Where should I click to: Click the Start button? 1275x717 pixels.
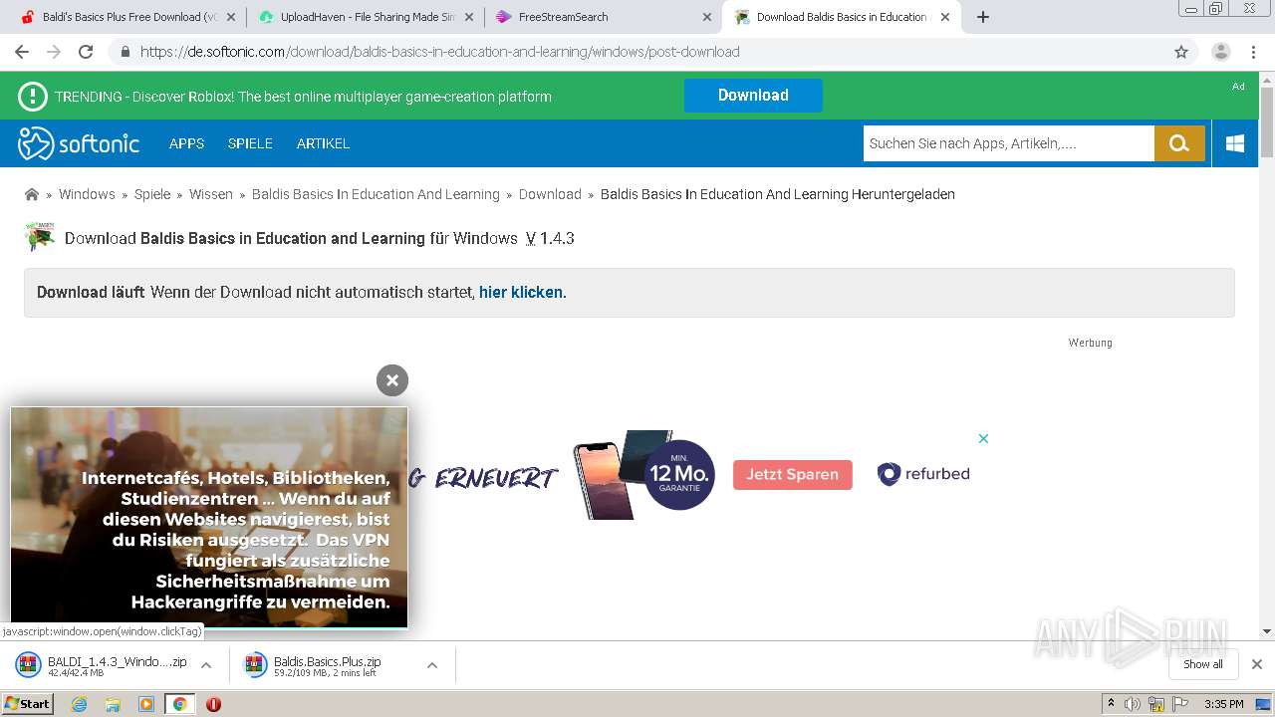(x=27, y=704)
